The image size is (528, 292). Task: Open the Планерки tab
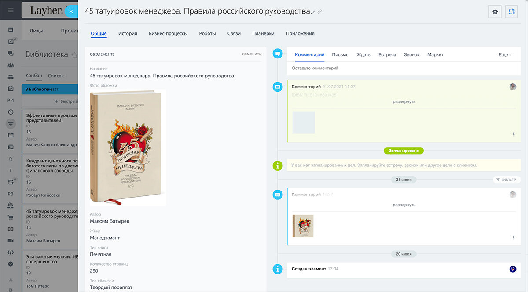[x=263, y=33]
